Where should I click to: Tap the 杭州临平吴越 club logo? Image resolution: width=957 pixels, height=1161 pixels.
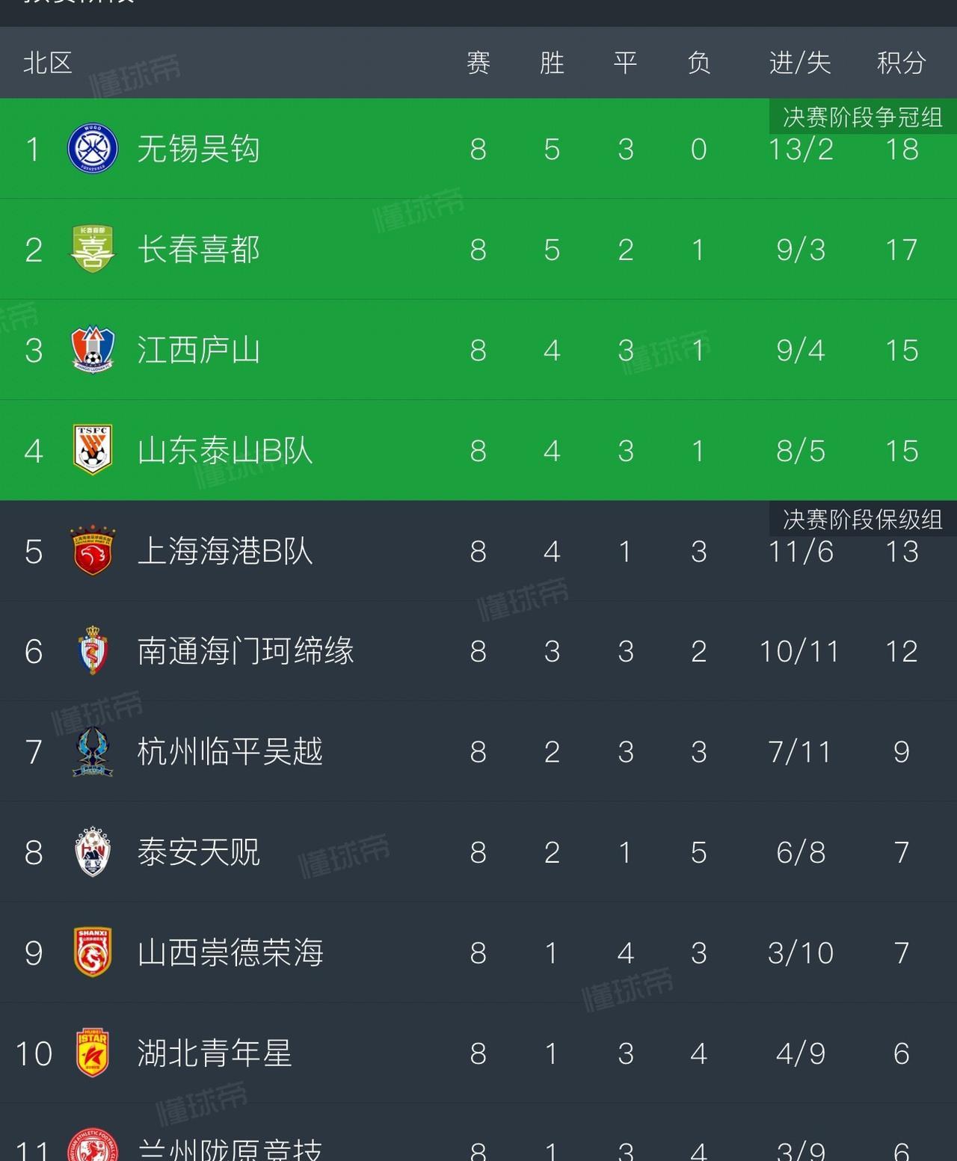click(93, 751)
